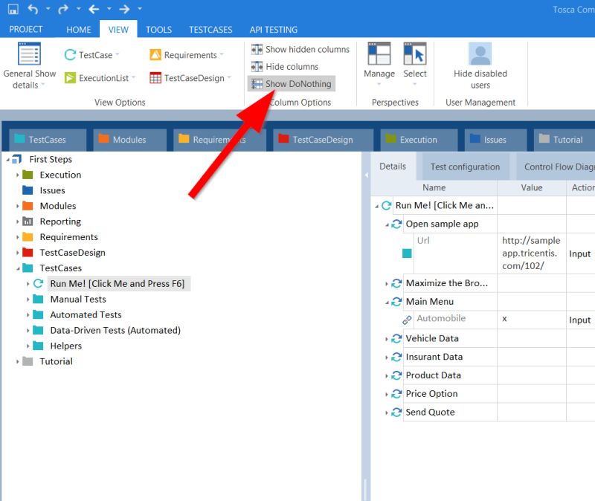Click the Manage perspectives icon
The width and height of the screenshot is (595, 501).
(x=379, y=54)
